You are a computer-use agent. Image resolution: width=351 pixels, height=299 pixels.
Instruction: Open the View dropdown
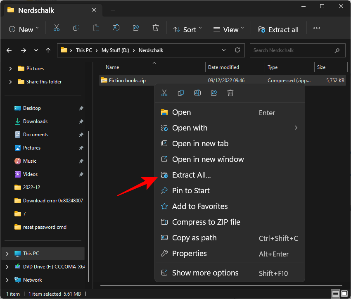coord(228,29)
